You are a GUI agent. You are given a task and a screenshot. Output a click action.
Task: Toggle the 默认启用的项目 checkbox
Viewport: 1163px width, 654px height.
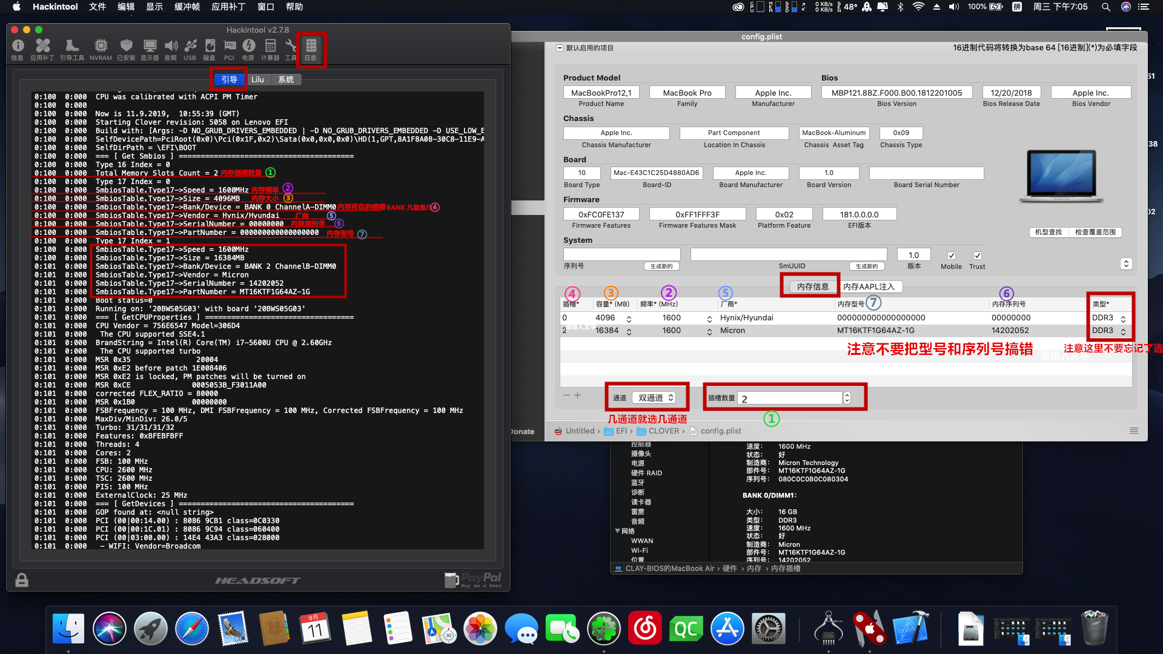(560, 48)
